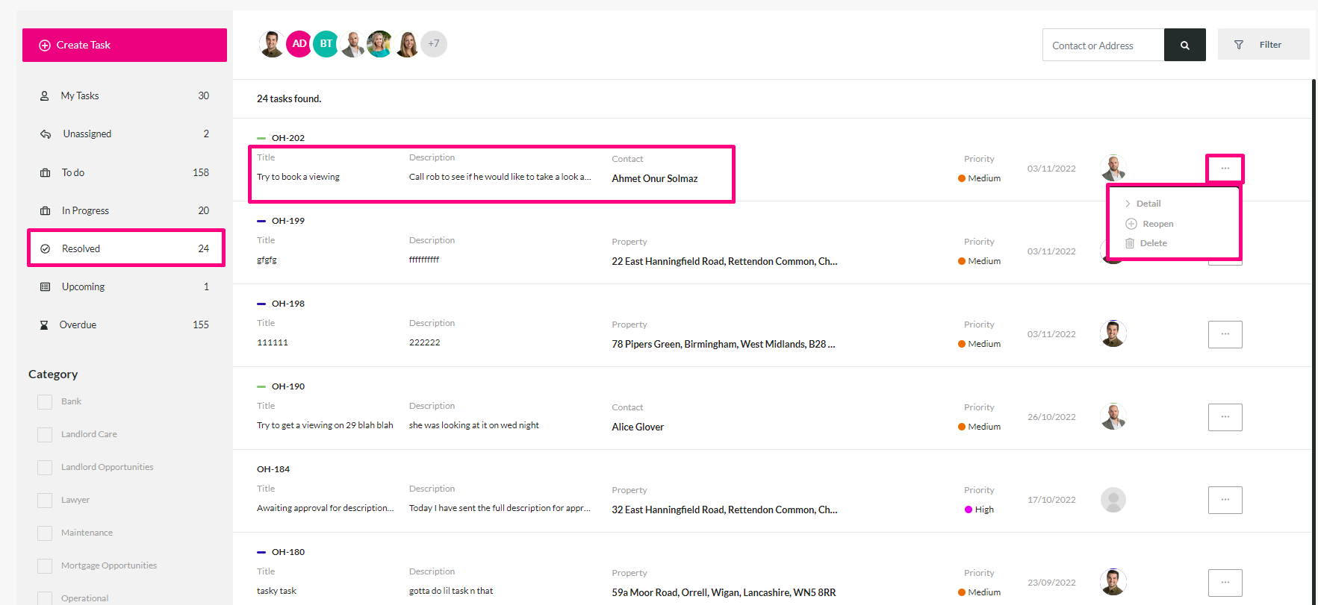Enable the Maintenance category checkbox
The width and height of the screenshot is (1318, 605).
pos(45,533)
